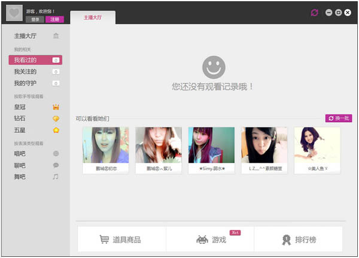Click the 换一批 refresh batch button
The width and height of the screenshot is (359, 258).
[x=339, y=119]
